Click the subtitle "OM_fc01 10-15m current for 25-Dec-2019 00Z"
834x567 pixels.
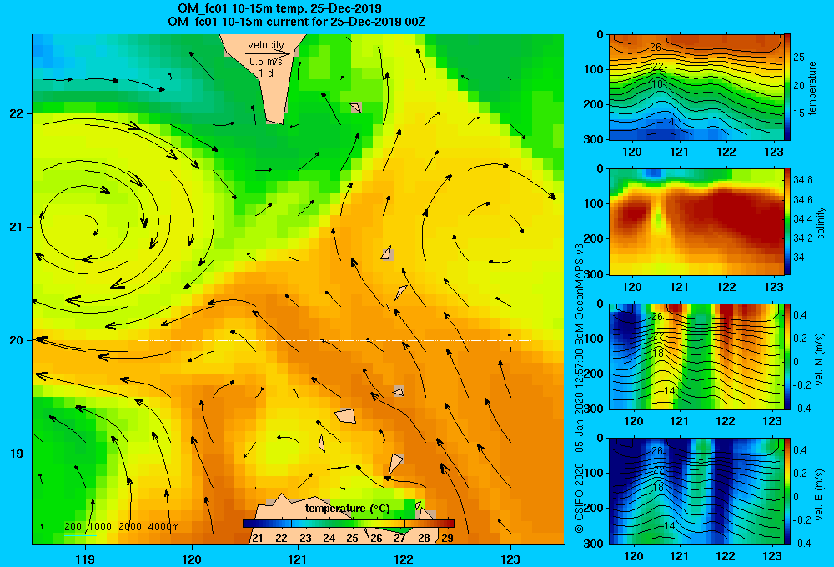(297, 22)
